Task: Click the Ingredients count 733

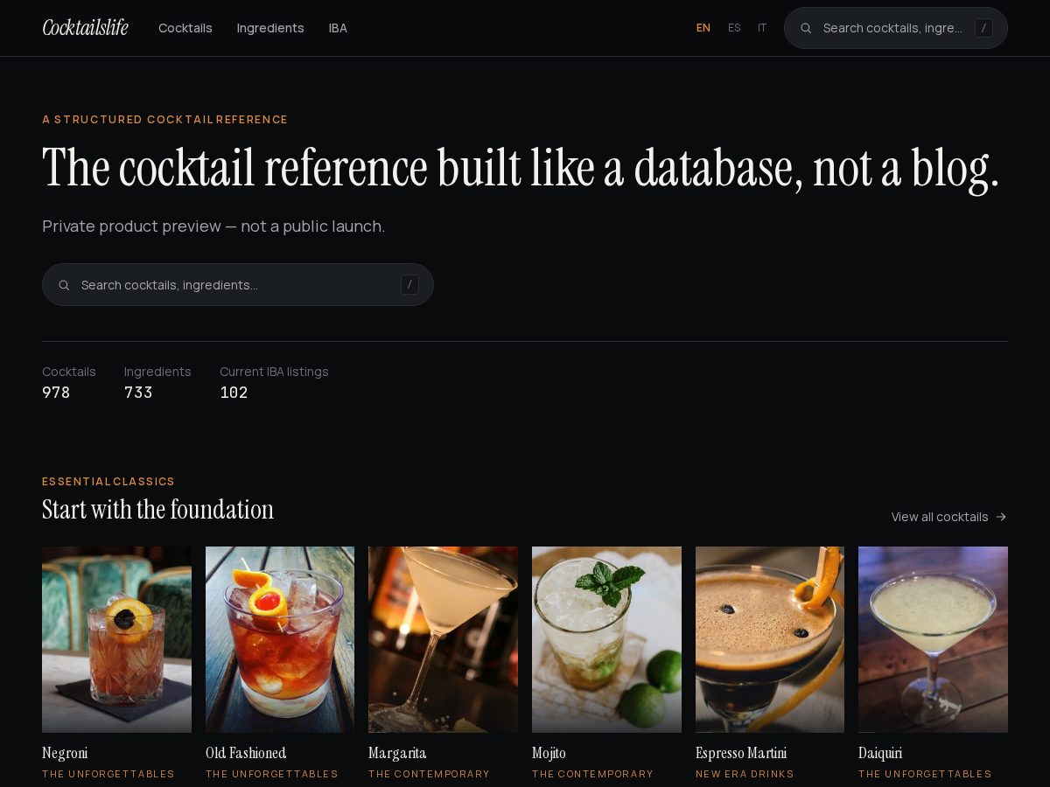Action: point(138,393)
